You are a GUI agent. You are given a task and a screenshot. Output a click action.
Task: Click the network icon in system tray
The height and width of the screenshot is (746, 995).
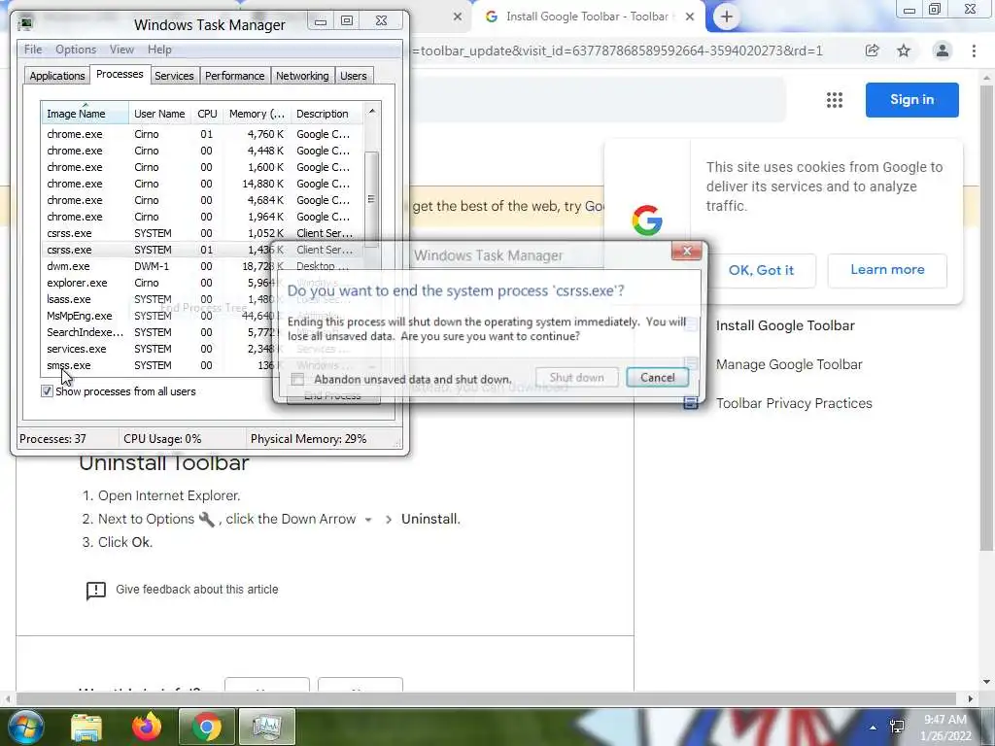pos(897,727)
